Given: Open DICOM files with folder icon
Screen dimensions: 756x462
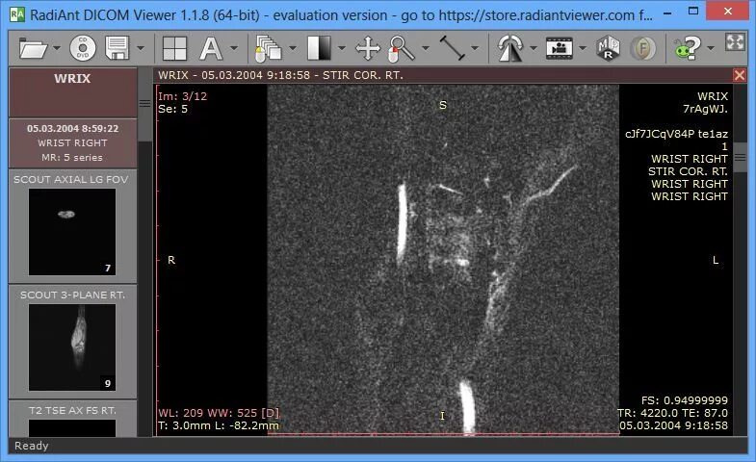Looking at the screenshot, I should click(33, 48).
